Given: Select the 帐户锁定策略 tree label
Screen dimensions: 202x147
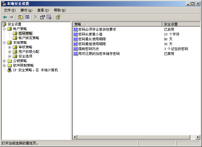Looking at the screenshot, I should [29, 38].
